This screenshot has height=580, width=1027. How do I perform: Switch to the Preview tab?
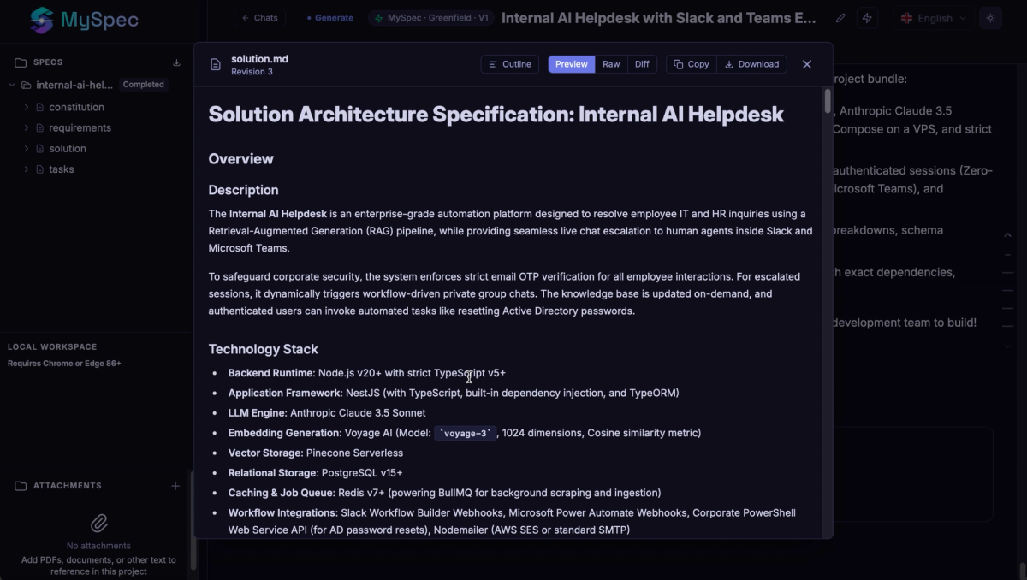[x=572, y=64]
